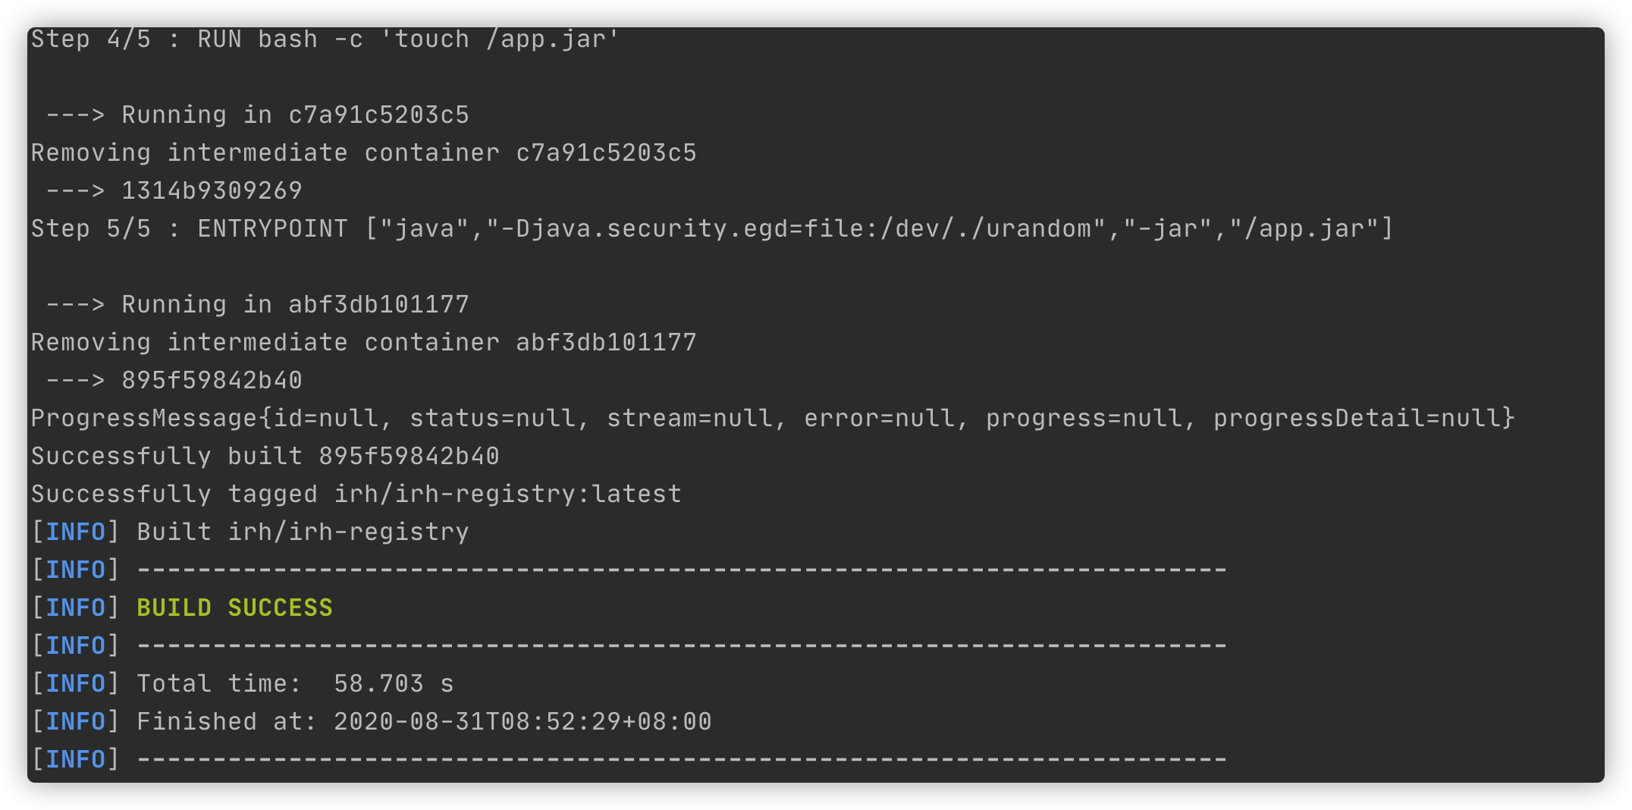
Task: Click 'Removing intermediate container c7a91c5203c5' line
Action: click(x=363, y=153)
